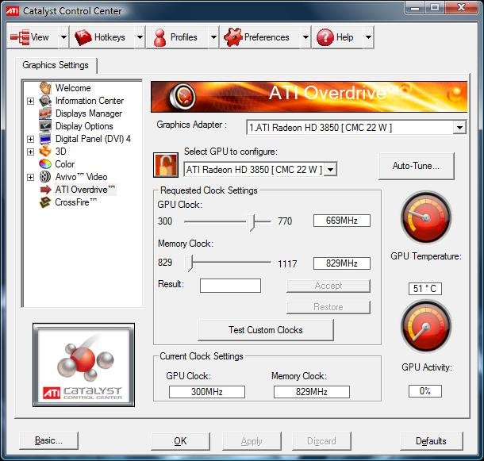The image size is (484, 461).
Task: Click the Digital Panel monitor icon
Action: [x=45, y=139]
